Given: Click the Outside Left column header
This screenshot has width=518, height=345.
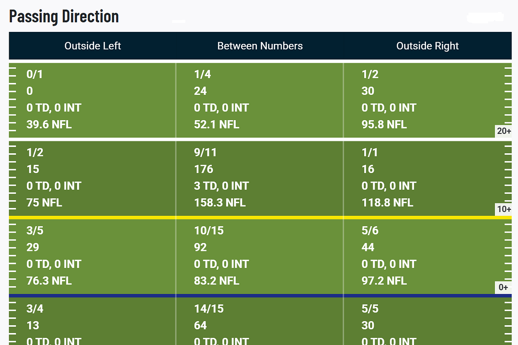Looking at the screenshot, I should click(92, 46).
